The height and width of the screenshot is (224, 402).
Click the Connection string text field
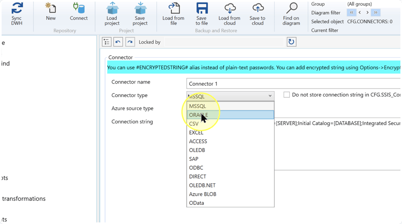(x=337, y=144)
